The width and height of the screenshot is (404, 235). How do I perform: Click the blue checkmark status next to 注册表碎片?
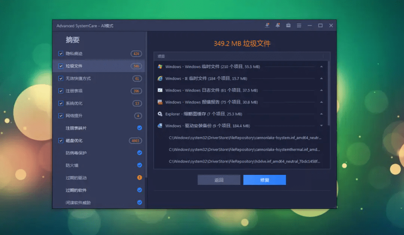coord(140,128)
